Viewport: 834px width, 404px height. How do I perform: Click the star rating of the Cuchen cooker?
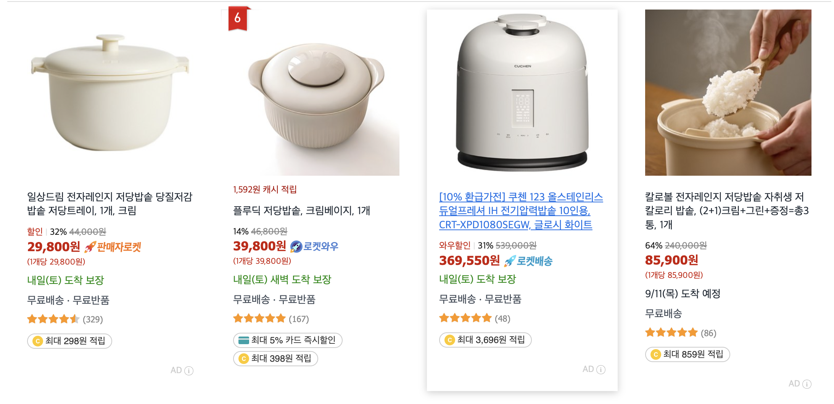click(465, 317)
